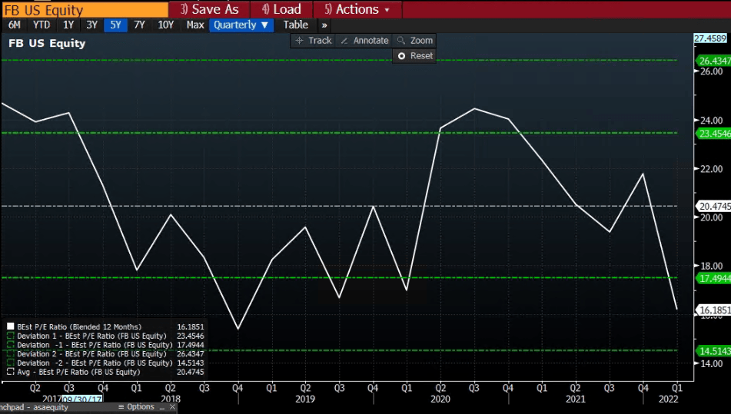This screenshot has width=731, height=414.
Task: Switch to the Table view
Action: (x=295, y=25)
